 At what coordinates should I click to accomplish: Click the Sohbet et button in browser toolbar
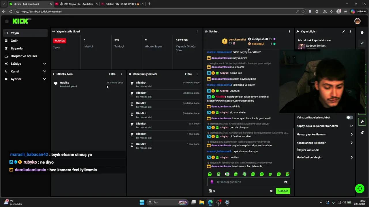point(358,11)
